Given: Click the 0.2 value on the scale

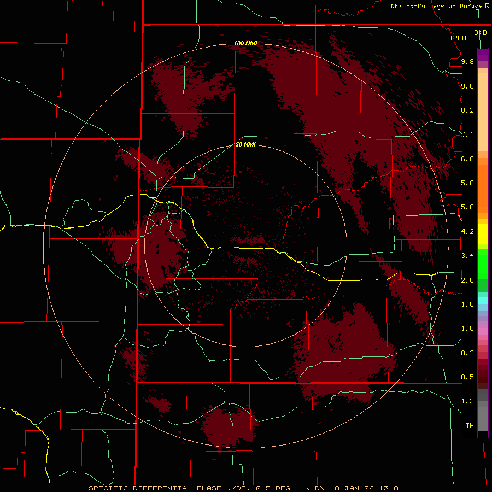Looking at the screenshot, I should pyautogui.click(x=467, y=353).
